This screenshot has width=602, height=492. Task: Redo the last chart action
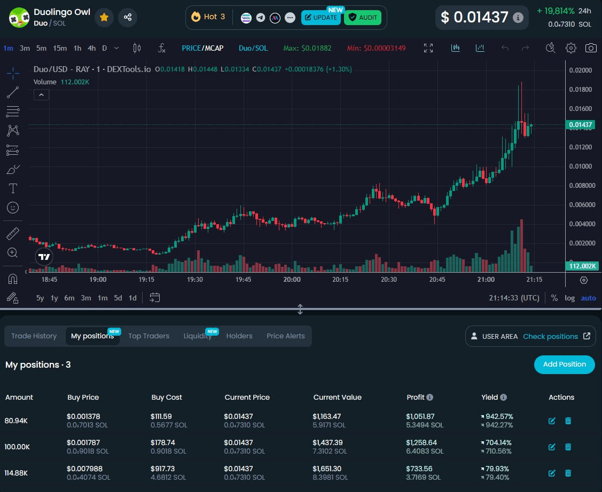click(x=525, y=48)
